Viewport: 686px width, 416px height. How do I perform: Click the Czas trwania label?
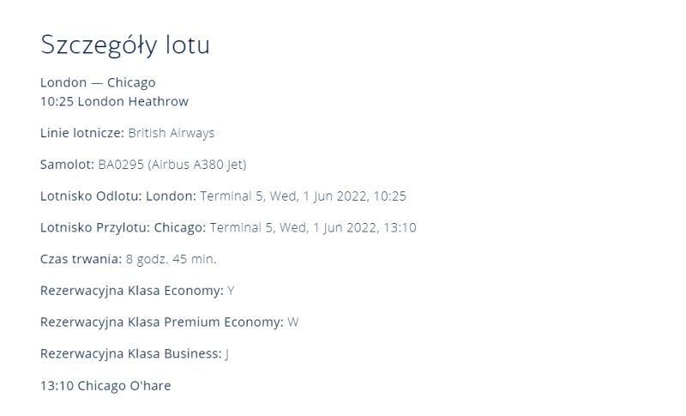pyautogui.click(x=81, y=259)
